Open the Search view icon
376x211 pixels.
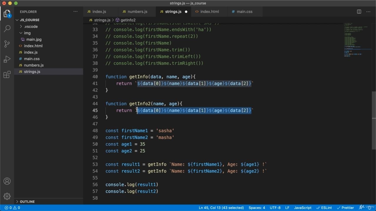(7, 29)
